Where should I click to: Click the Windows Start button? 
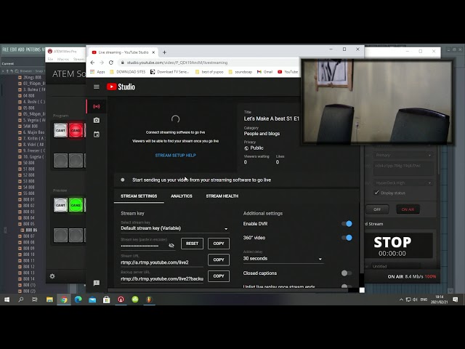pos(7,300)
